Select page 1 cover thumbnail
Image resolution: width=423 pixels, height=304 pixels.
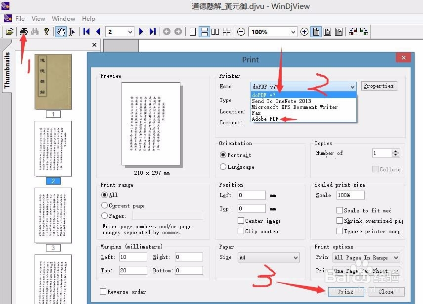53,82
